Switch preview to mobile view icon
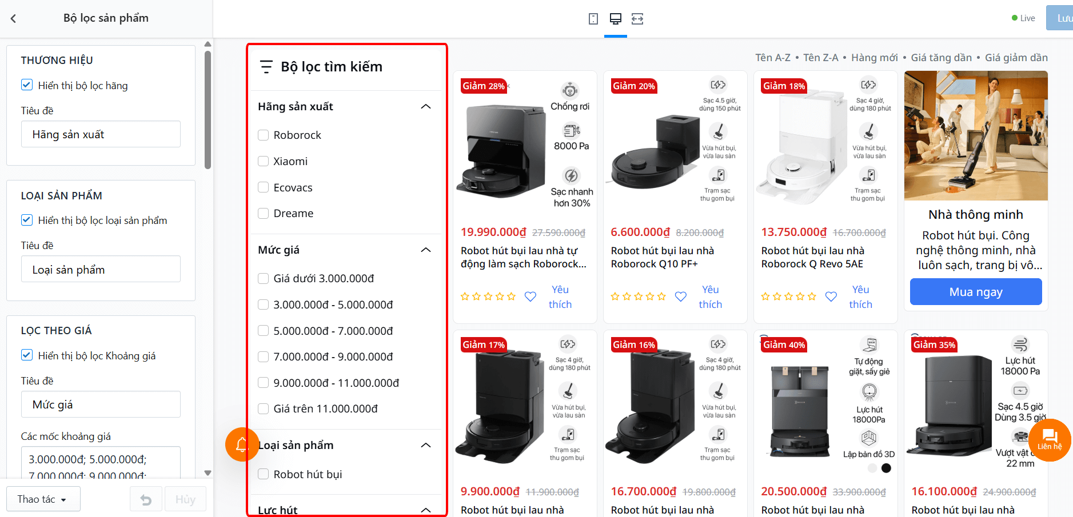1073x517 pixels. pyautogui.click(x=593, y=19)
